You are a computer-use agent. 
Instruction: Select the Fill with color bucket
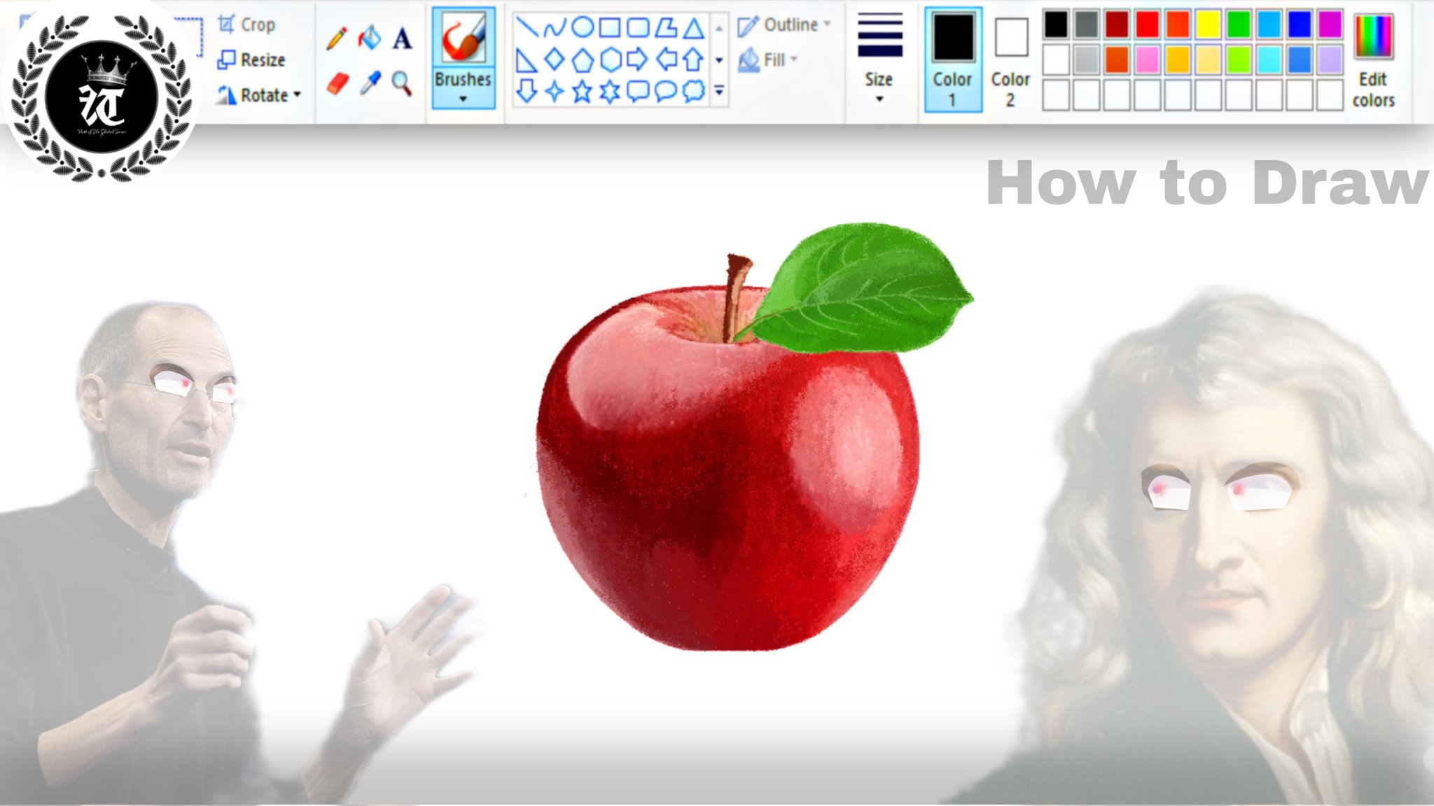[x=369, y=38]
